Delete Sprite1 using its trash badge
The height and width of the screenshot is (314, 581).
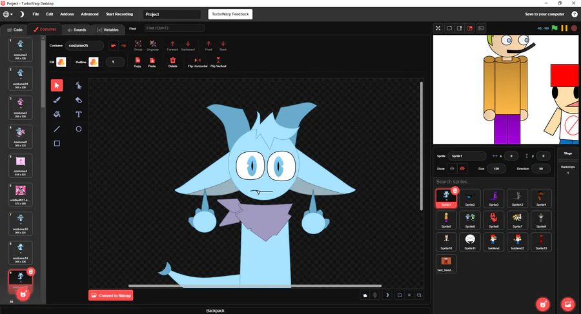(455, 191)
